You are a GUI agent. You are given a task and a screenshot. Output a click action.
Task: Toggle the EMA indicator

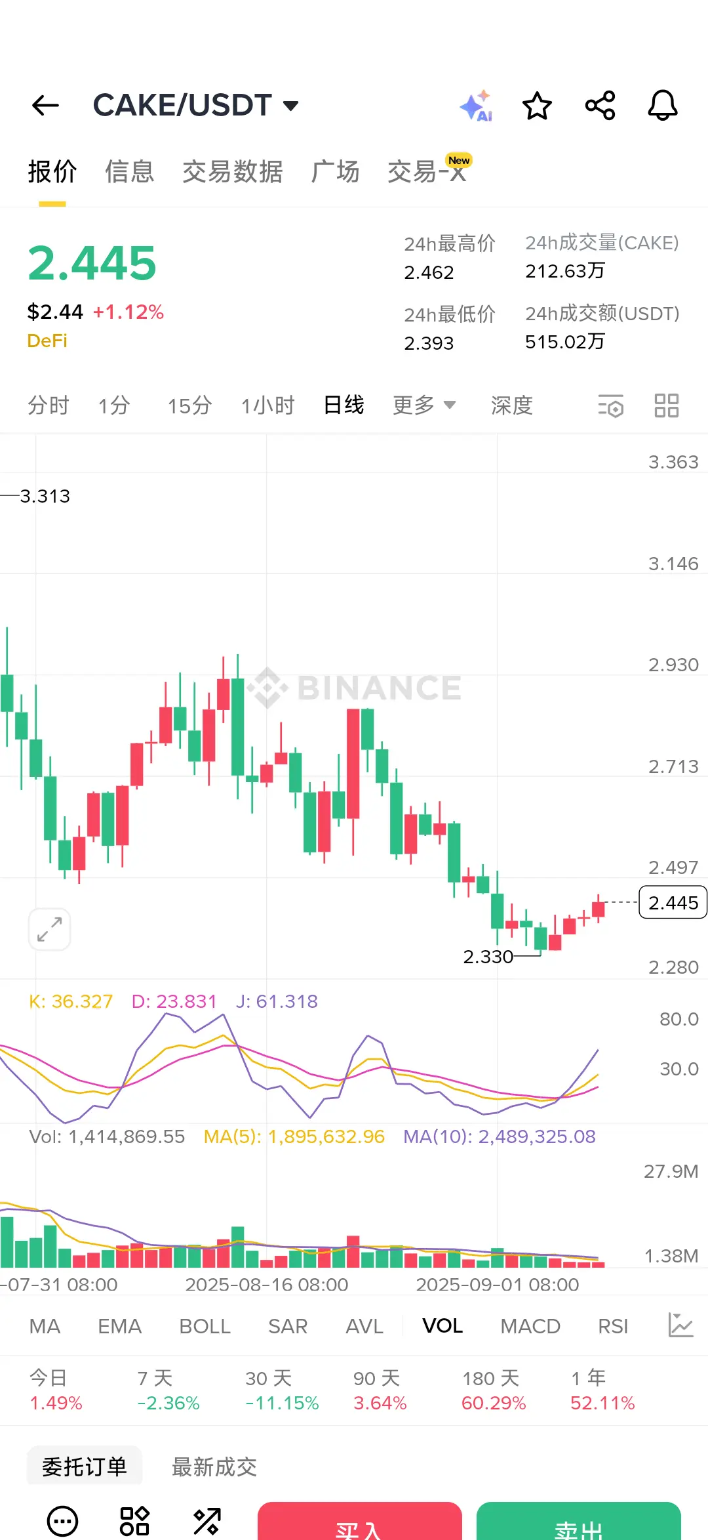119,1326
